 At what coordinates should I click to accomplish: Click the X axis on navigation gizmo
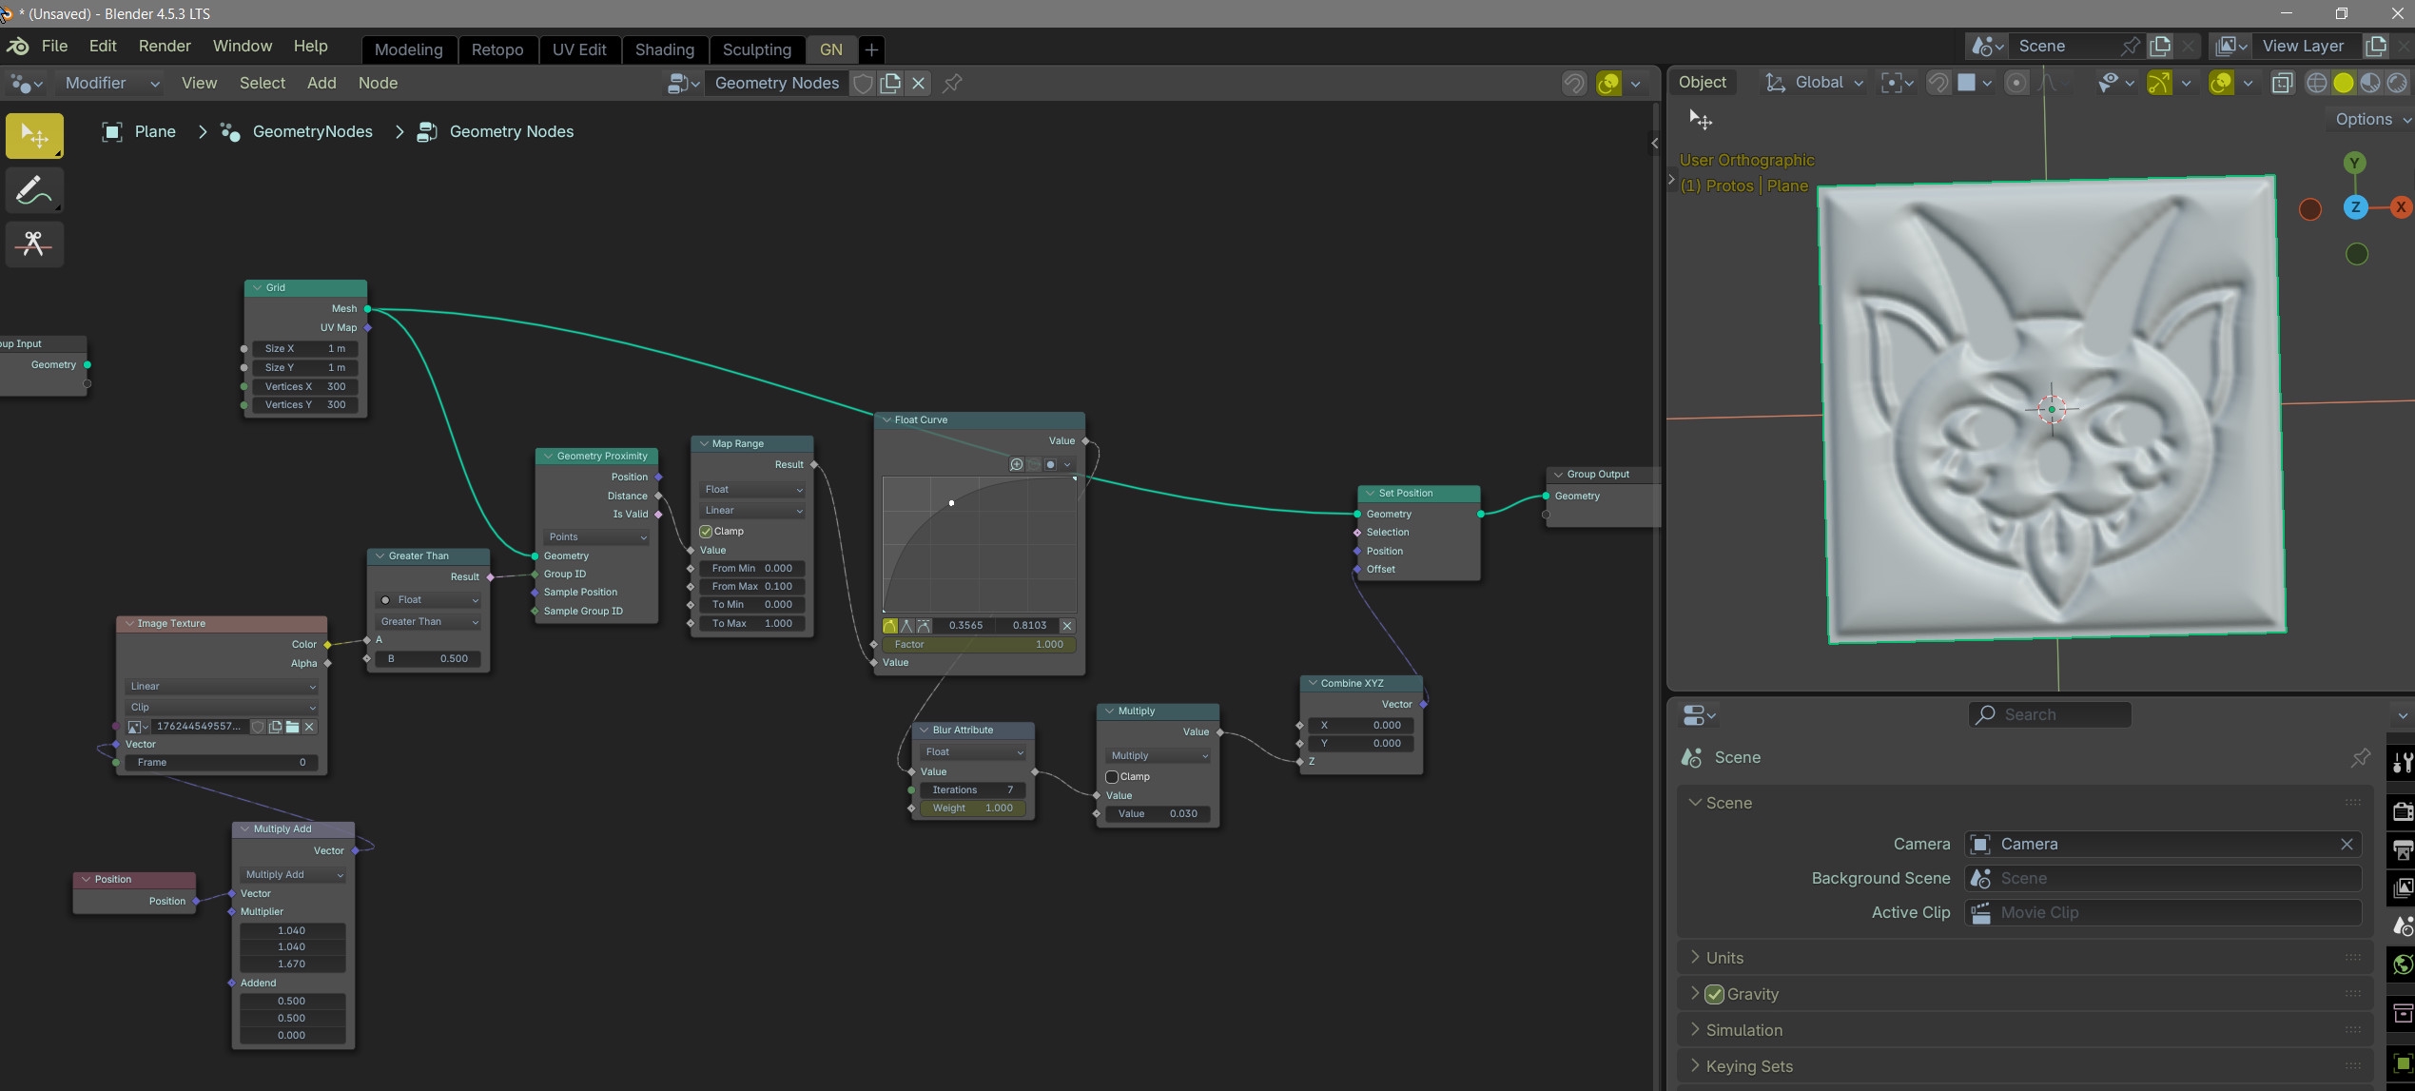[x=2400, y=207]
